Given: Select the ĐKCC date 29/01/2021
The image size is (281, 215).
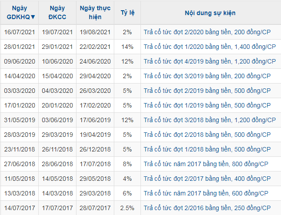Looking at the screenshot, I should click(x=57, y=47).
